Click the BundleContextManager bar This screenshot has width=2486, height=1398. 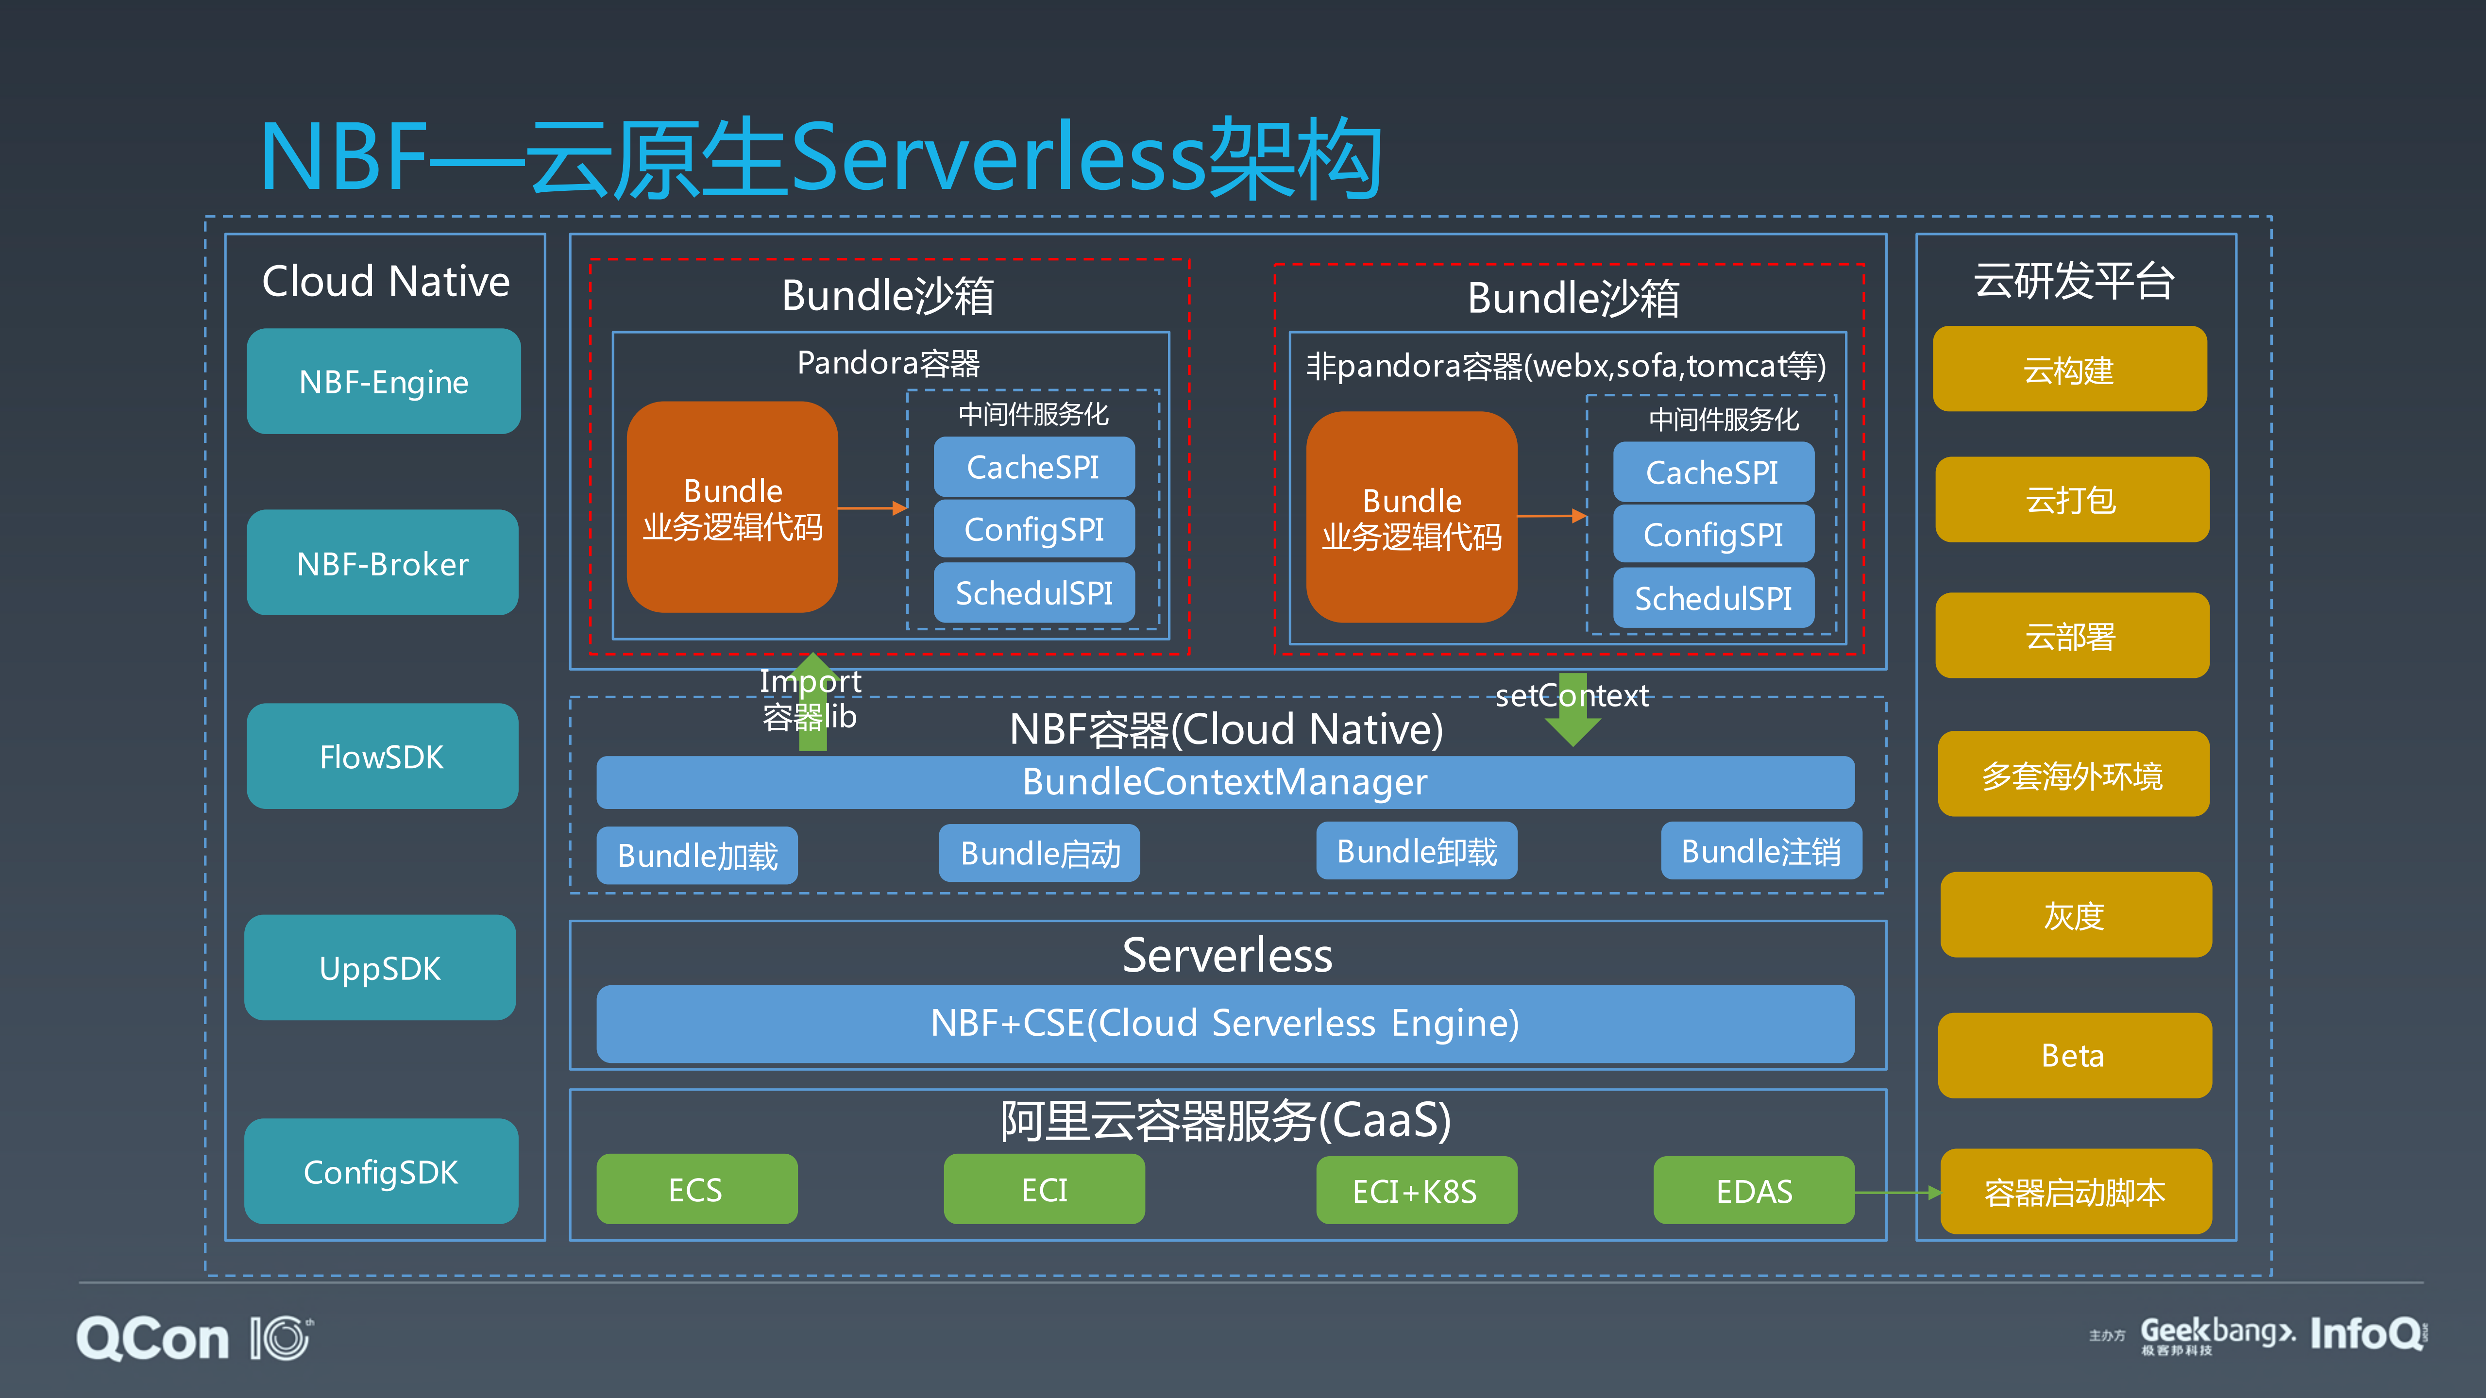(1226, 783)
